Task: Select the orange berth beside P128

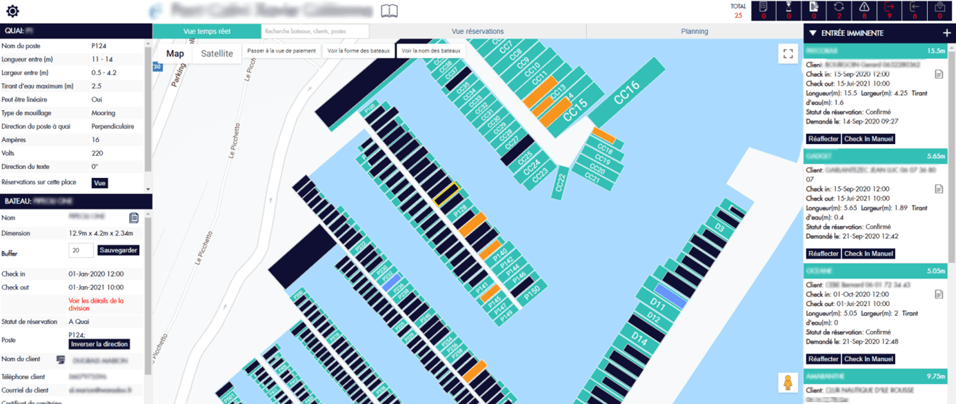Action: [472, 222]
